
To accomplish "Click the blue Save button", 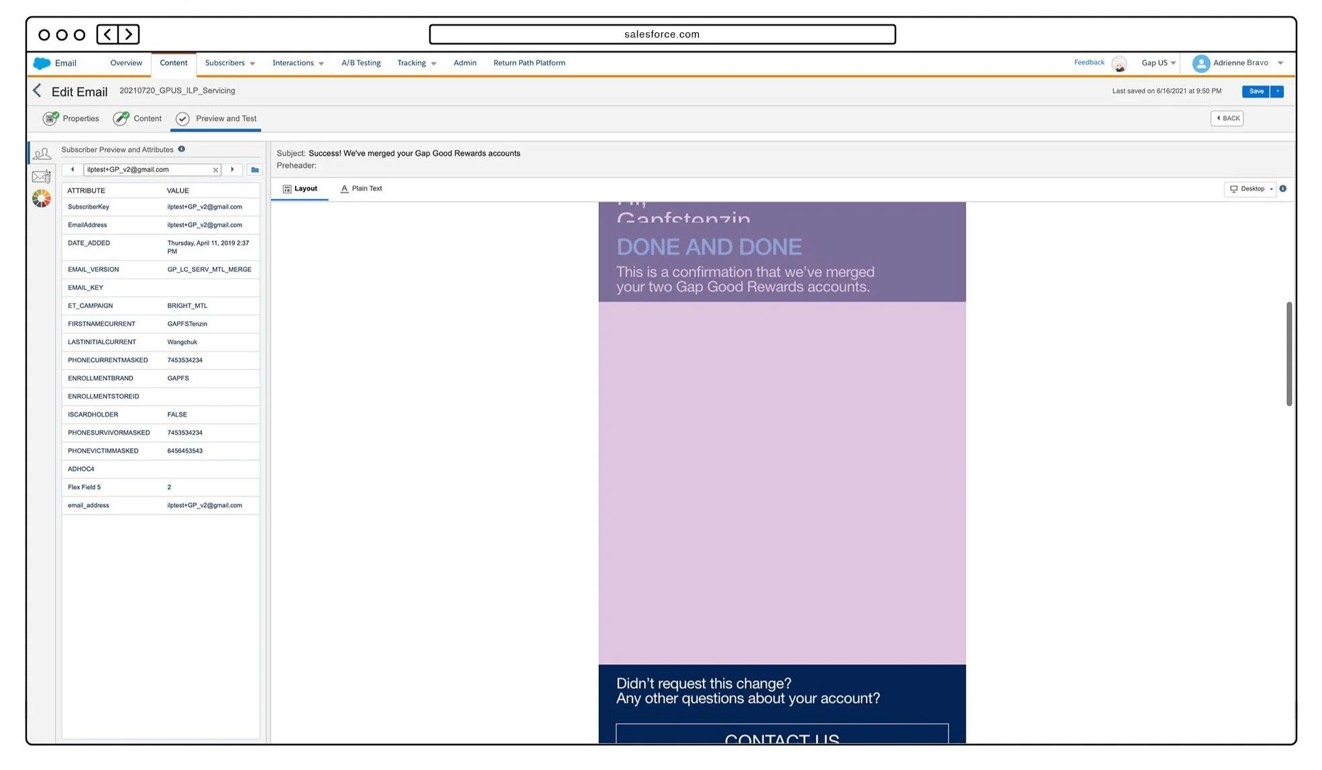I will (x=1256, y=91).
